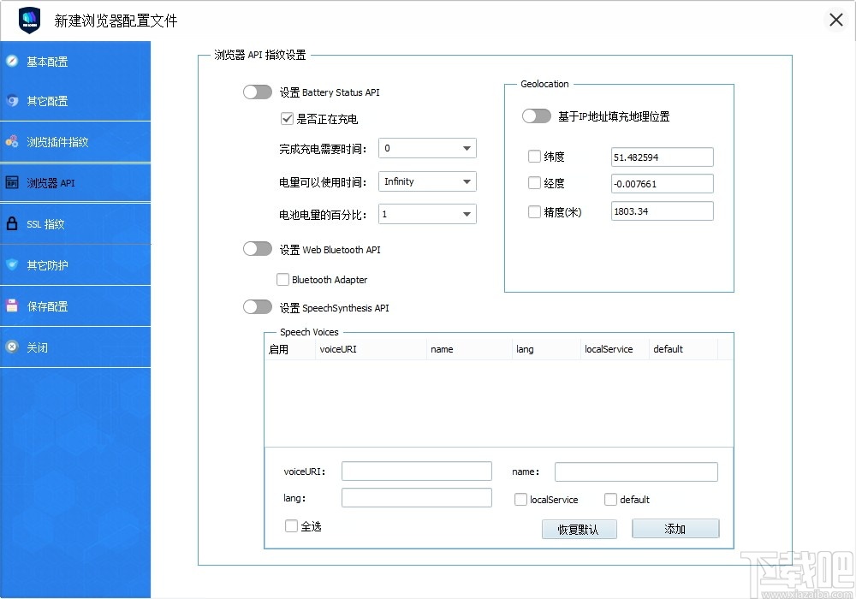Click the 恢复默认 button

click(x=579, y=529)
